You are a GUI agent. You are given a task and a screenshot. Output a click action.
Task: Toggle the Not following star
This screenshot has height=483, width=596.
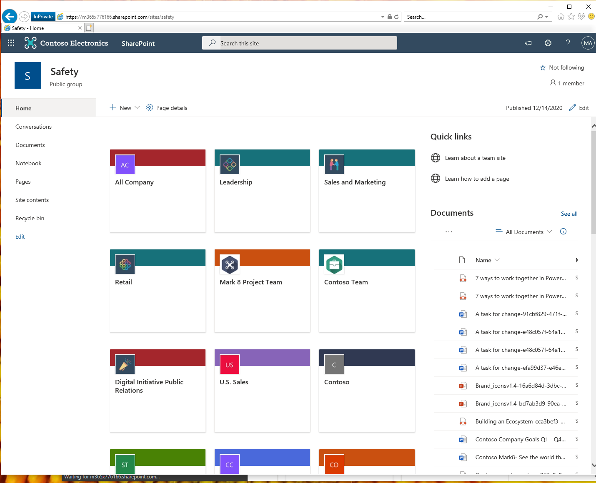coord(543,67)
